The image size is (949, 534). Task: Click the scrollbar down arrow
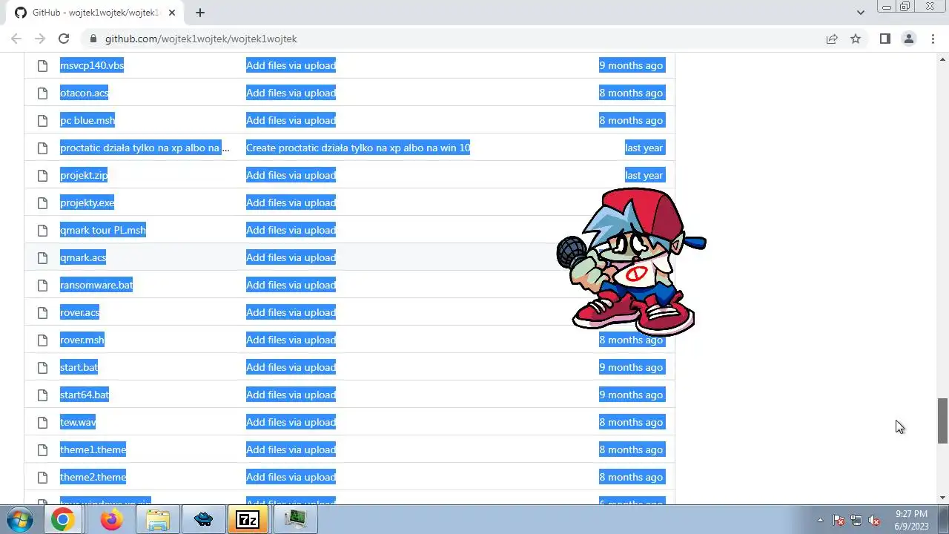tap(942, 498)
